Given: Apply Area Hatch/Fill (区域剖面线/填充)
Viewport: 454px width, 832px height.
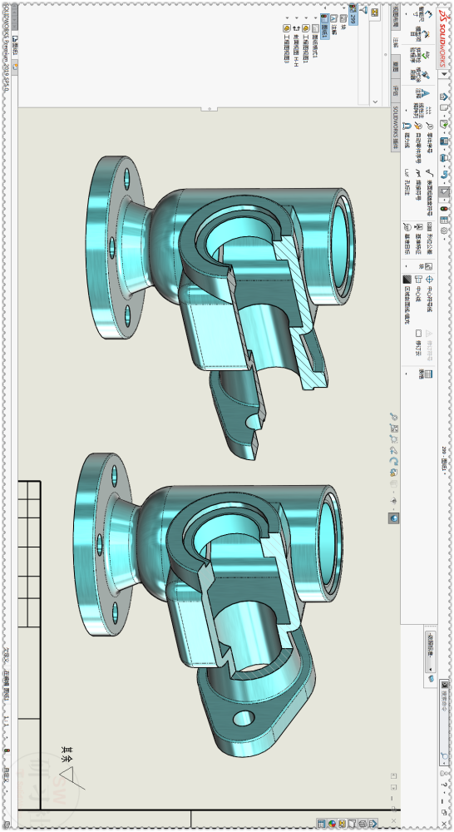Looking at the screenshot, I should coord(407,300).
